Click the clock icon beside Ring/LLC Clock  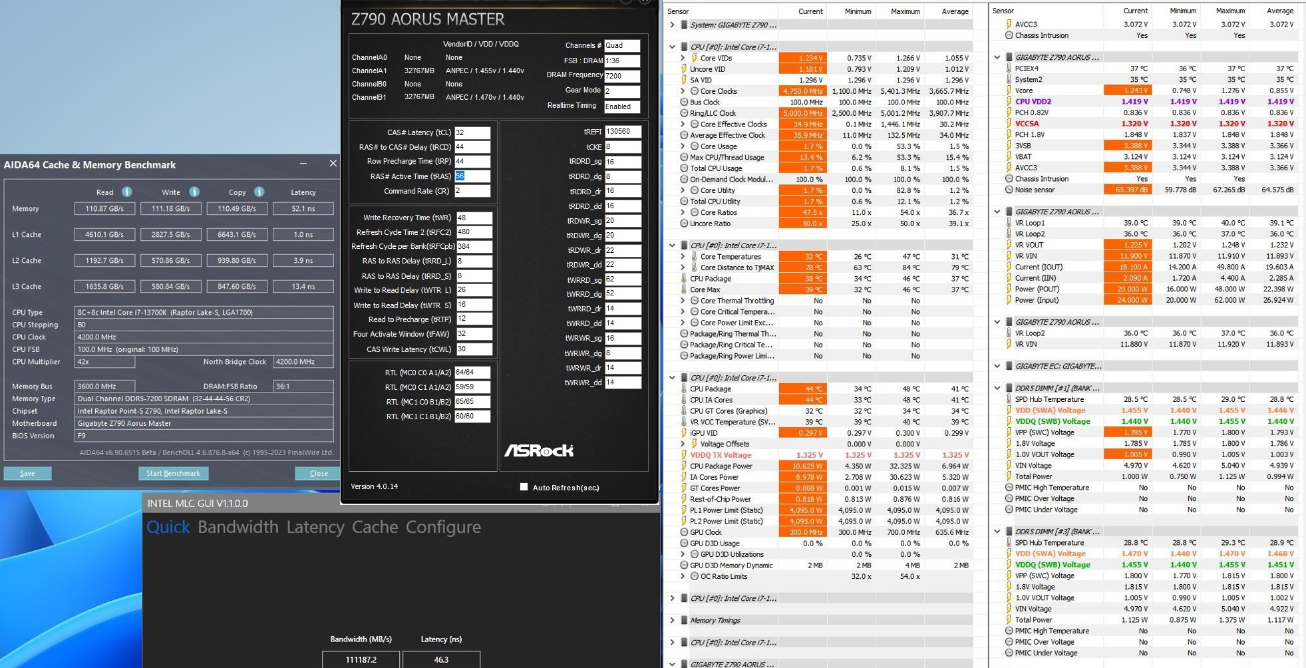coord(683,113)
